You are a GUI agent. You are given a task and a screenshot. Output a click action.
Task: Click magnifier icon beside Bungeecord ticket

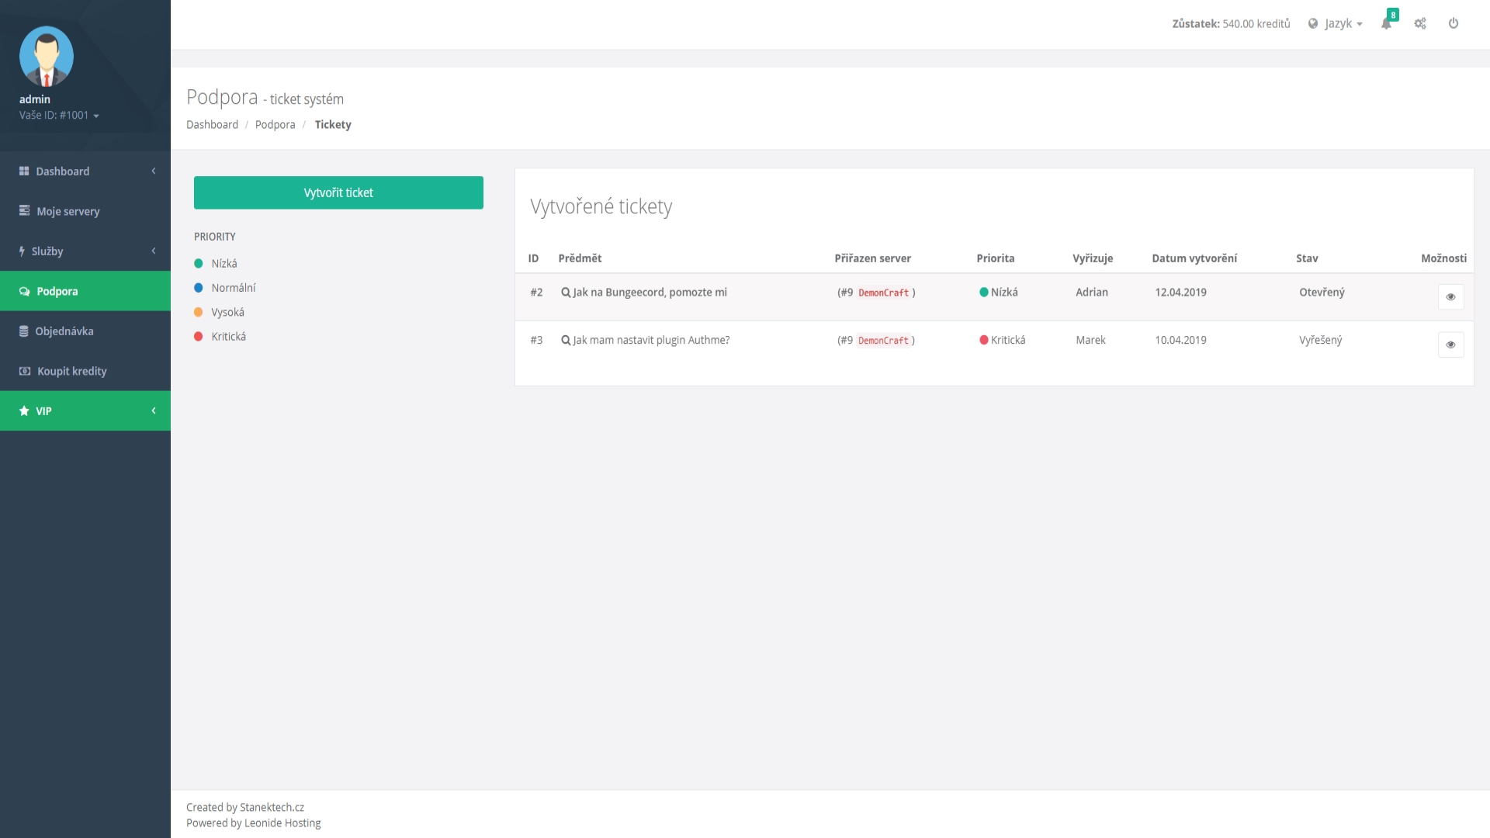coord(566,293)
